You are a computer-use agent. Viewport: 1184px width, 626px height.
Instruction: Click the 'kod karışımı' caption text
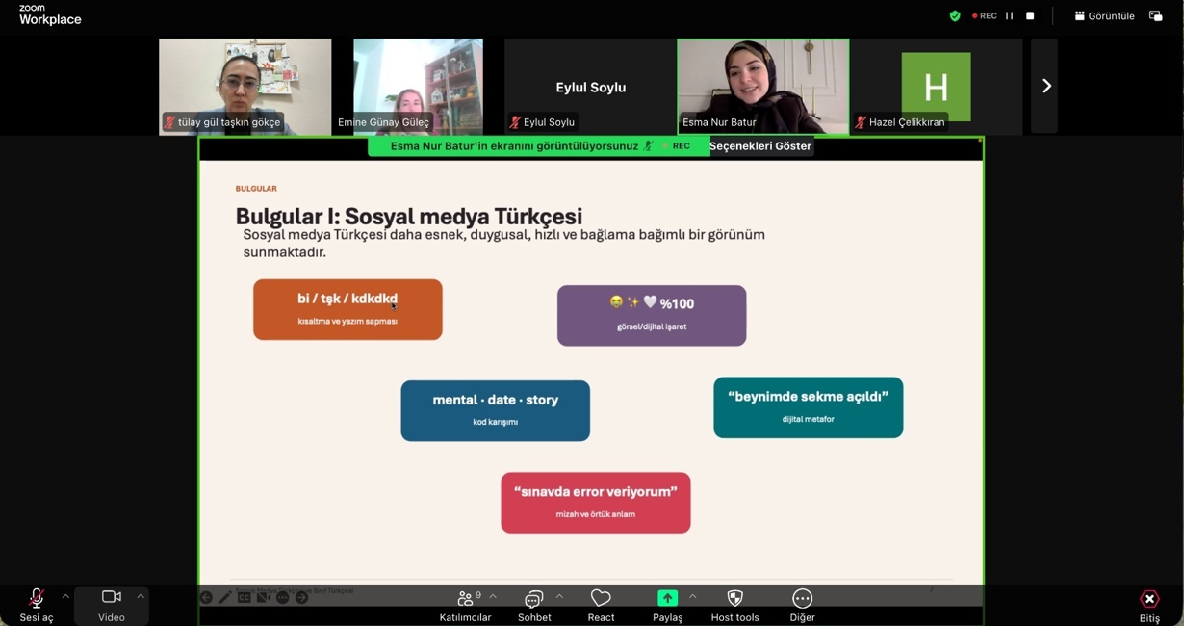pyautogui.click(x=496, y=422)
